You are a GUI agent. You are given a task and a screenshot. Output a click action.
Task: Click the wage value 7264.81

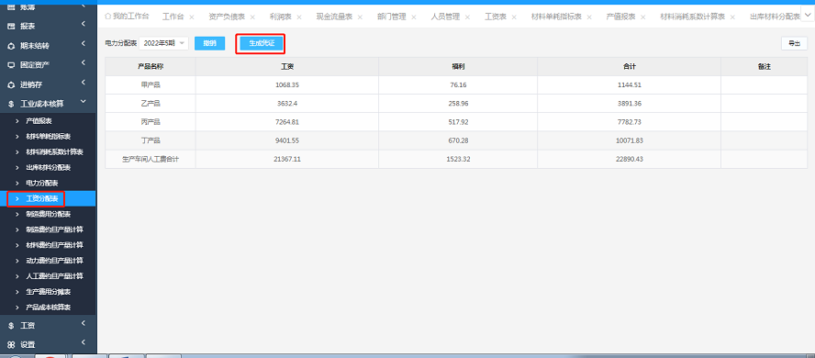(287, 122)
